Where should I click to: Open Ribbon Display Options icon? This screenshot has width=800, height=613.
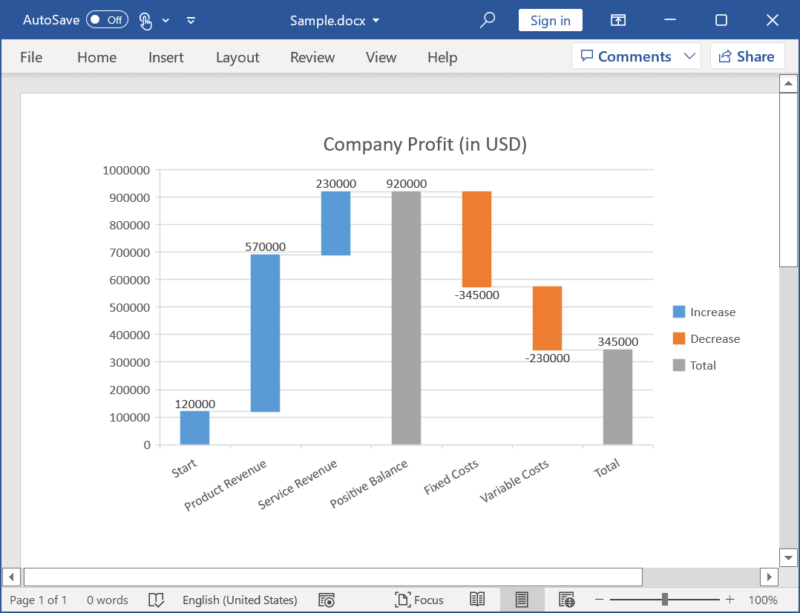618,20
